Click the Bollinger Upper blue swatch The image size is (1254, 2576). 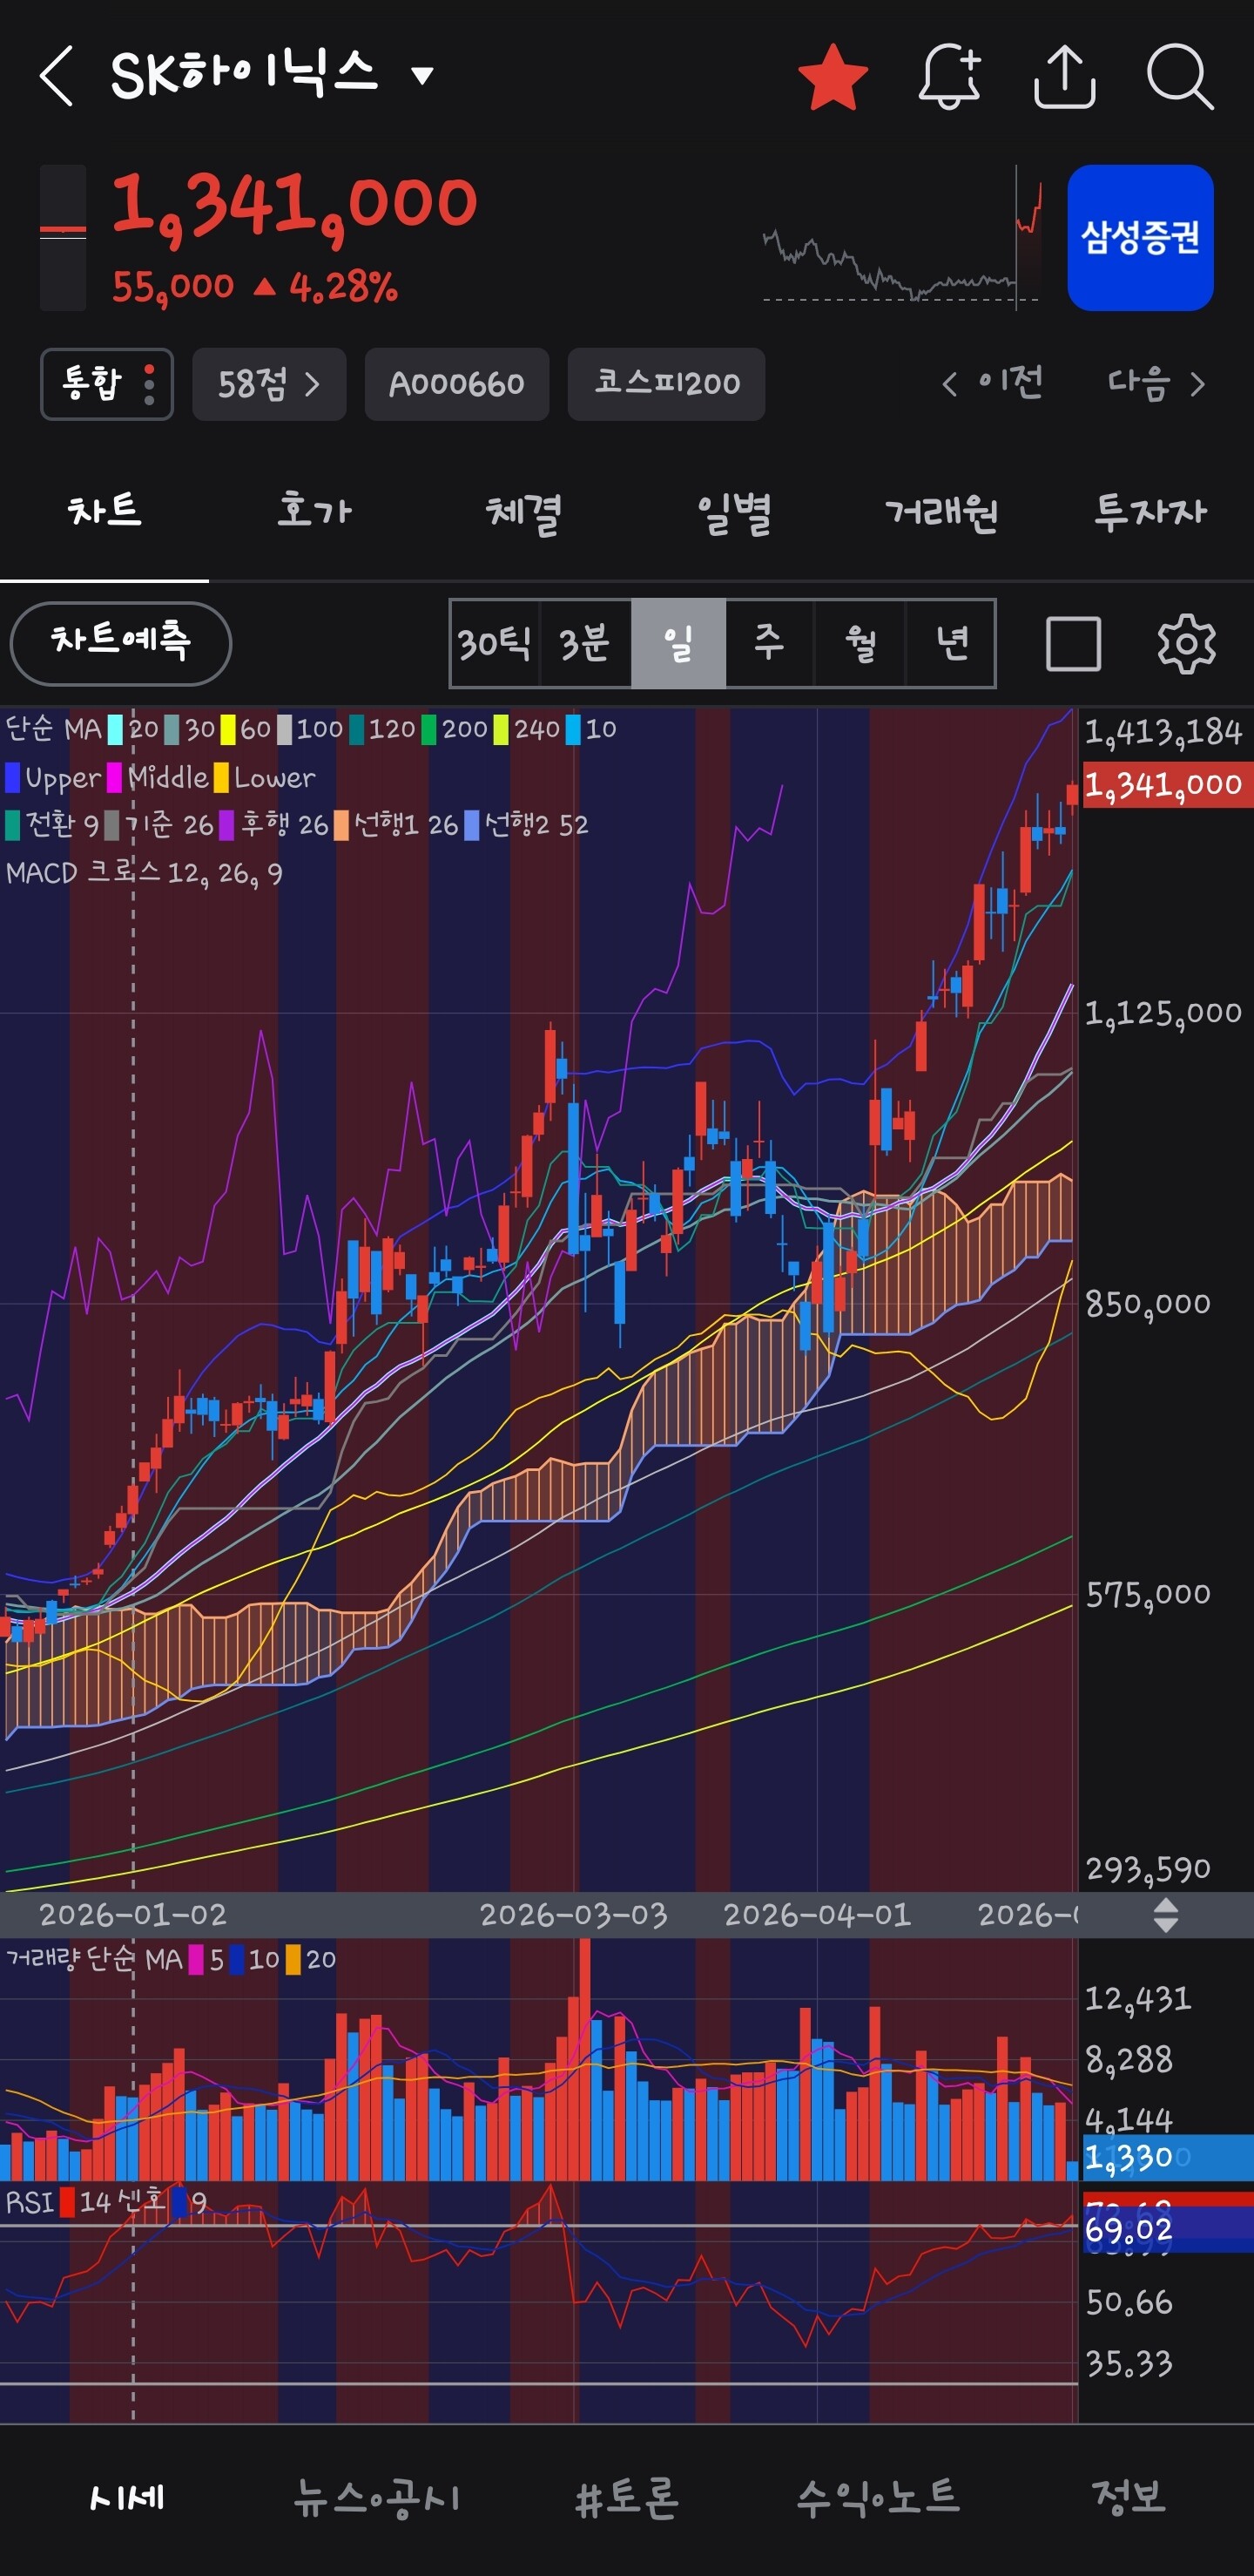coord(13,777)
